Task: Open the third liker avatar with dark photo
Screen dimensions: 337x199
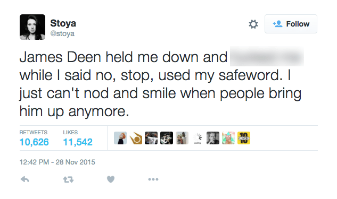Action: [151, 138]
